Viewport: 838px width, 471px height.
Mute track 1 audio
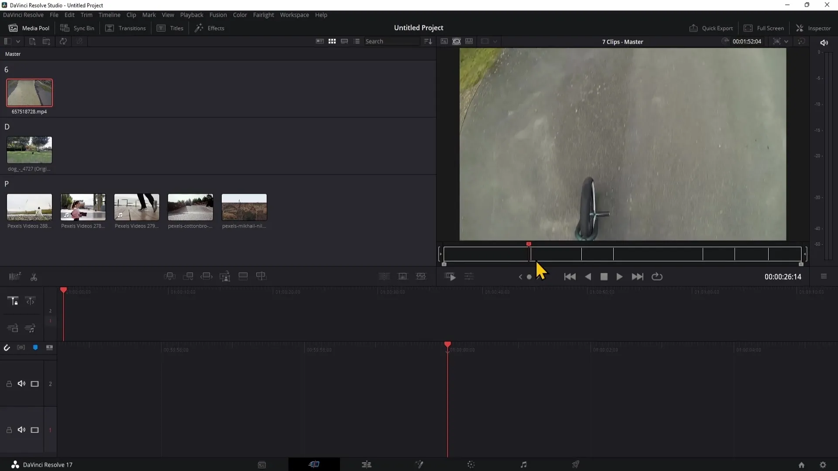(21, 430)
